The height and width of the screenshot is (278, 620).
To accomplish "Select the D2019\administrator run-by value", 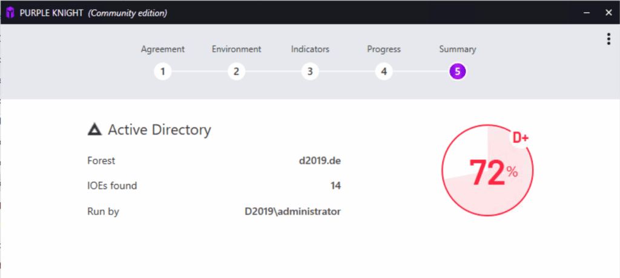I will pyautogui.click(x=292, y=212).
